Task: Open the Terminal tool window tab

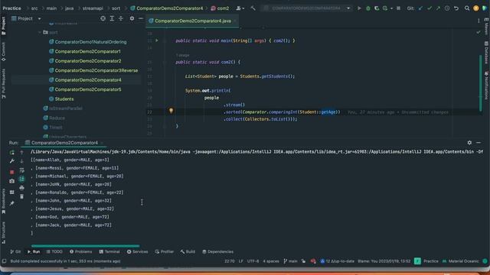Action: (x=109, y=251)
